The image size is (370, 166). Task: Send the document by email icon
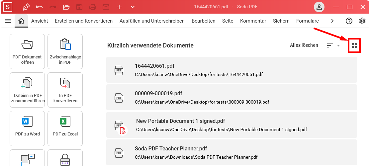[x=106, y=7]
